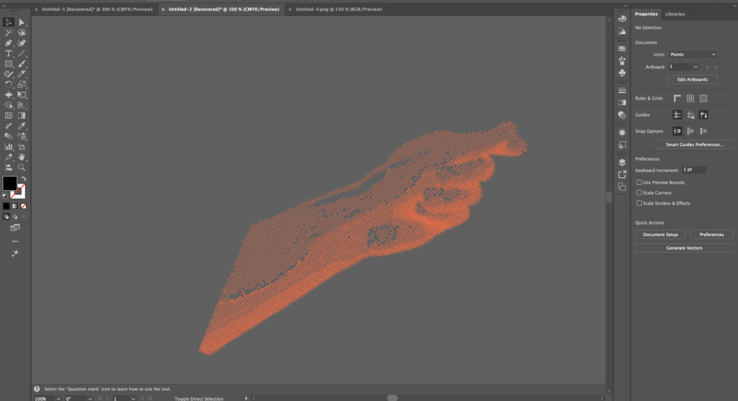Click the Generate Vectors button
738x401 pixels.
click(x=684, y=248)
